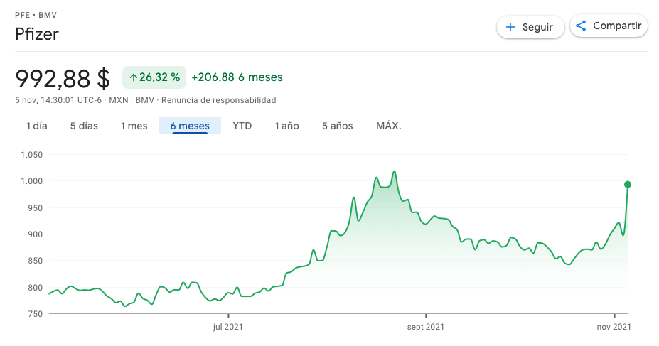Click the Seguir button label
The width and height of the screenshot is (659, 346).
tap(537, 27)
